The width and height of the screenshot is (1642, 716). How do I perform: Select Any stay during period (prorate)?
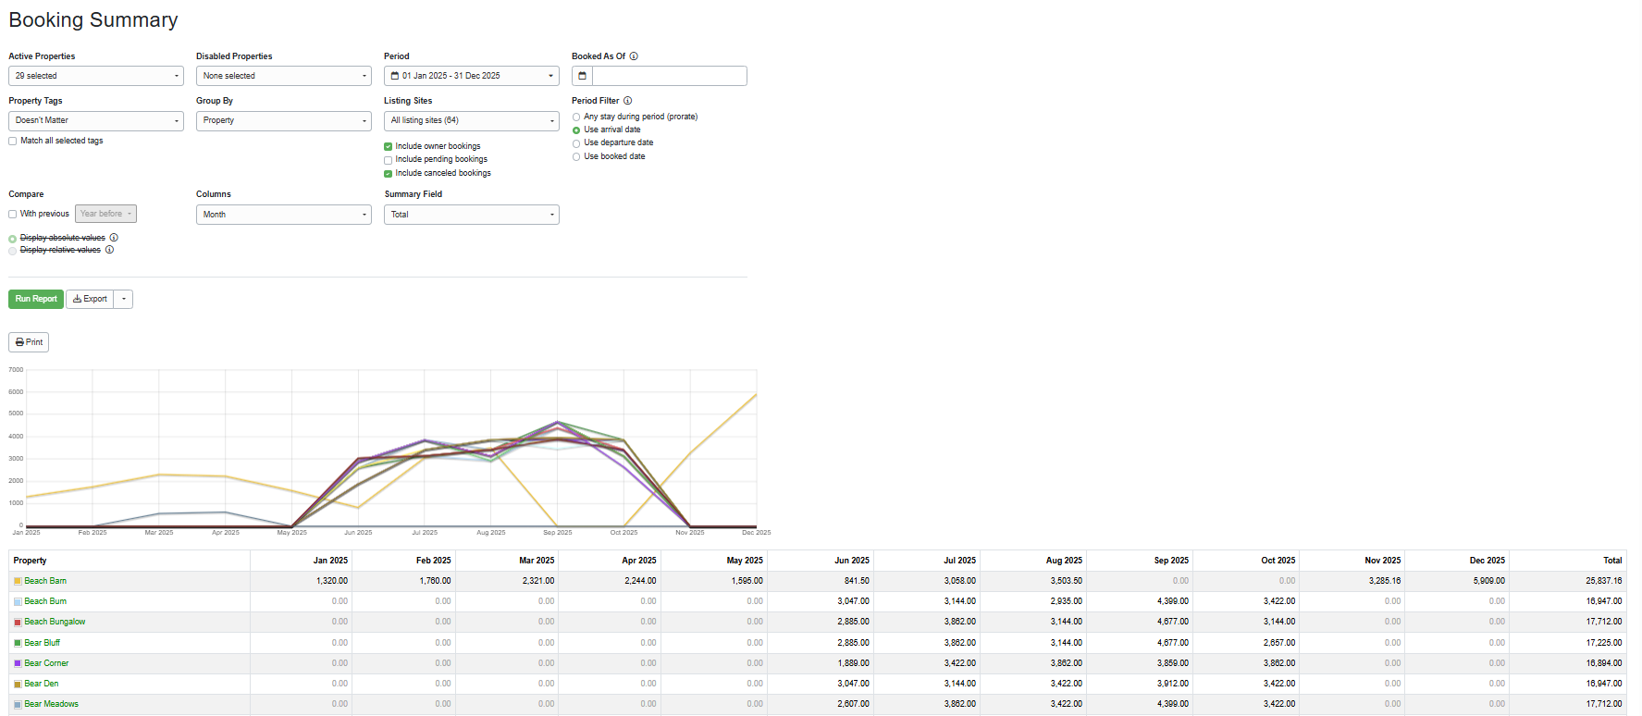click(x=576, y=117)
